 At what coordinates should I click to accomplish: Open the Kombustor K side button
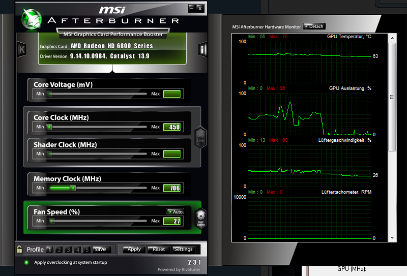point(22,49)
